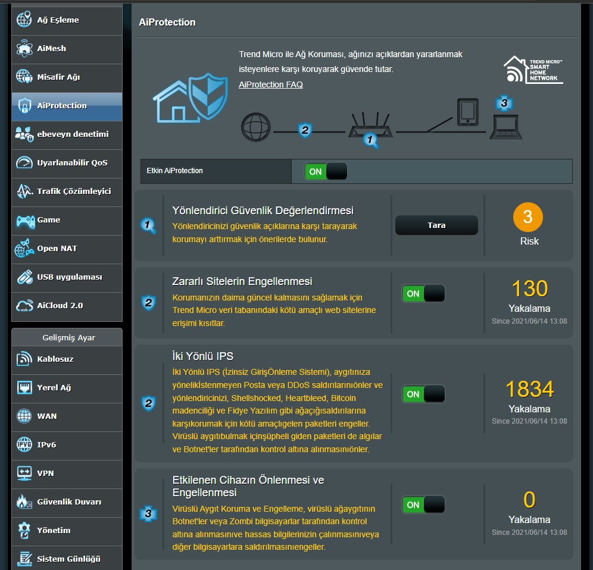Click the house and shield illustration
The width and height of the screenshot is (593, 570).
coord(191,98)
